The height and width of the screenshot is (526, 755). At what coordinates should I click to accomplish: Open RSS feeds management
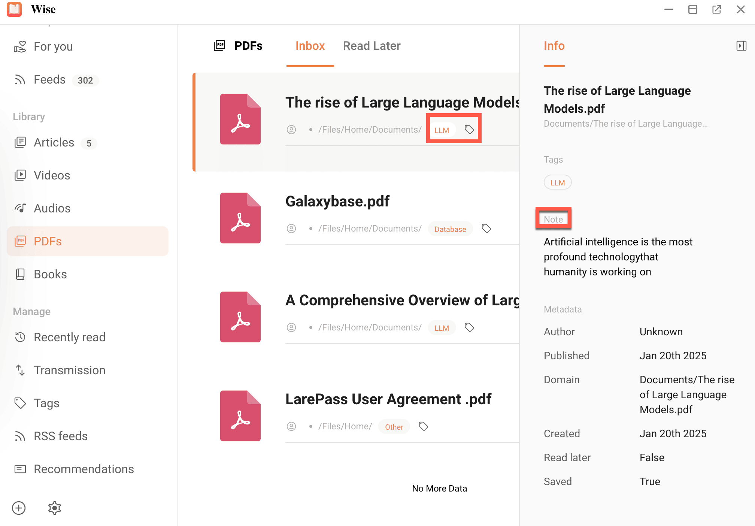tap(60, 436)
